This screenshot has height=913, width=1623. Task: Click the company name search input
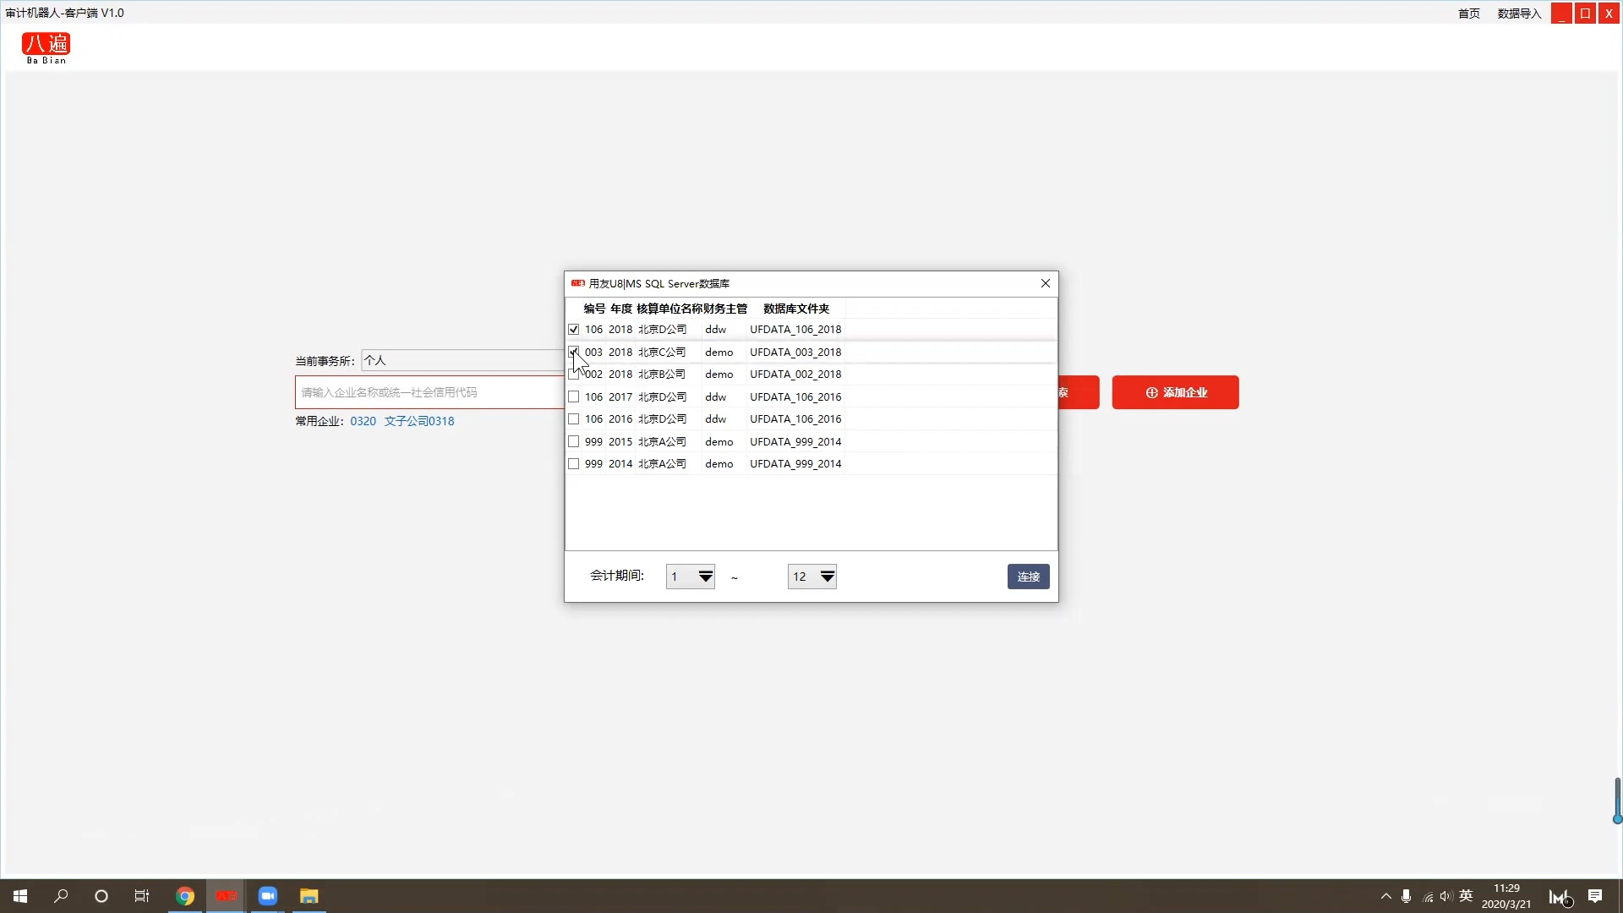click(429, 392)
